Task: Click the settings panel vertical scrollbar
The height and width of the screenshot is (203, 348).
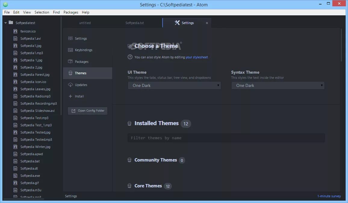Action: tap(341, 45)
